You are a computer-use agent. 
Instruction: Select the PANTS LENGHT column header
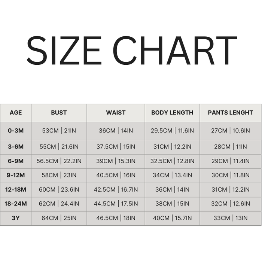coord(231,113)
